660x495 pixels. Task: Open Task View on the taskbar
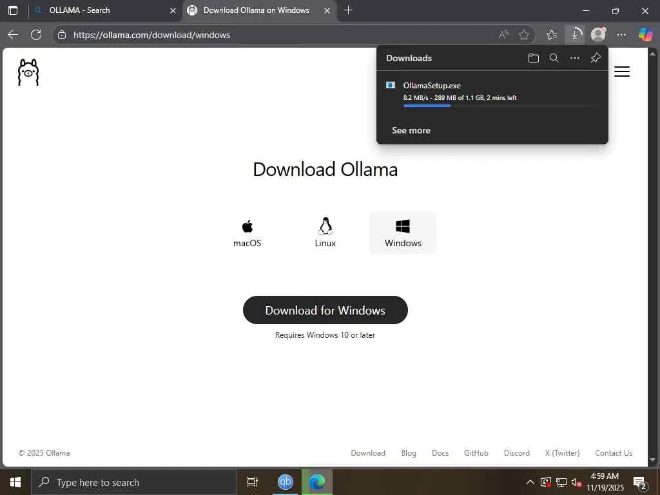(x=253, y=482)
